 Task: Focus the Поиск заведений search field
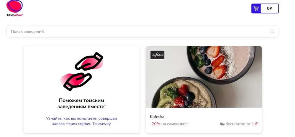click(142, 31)
